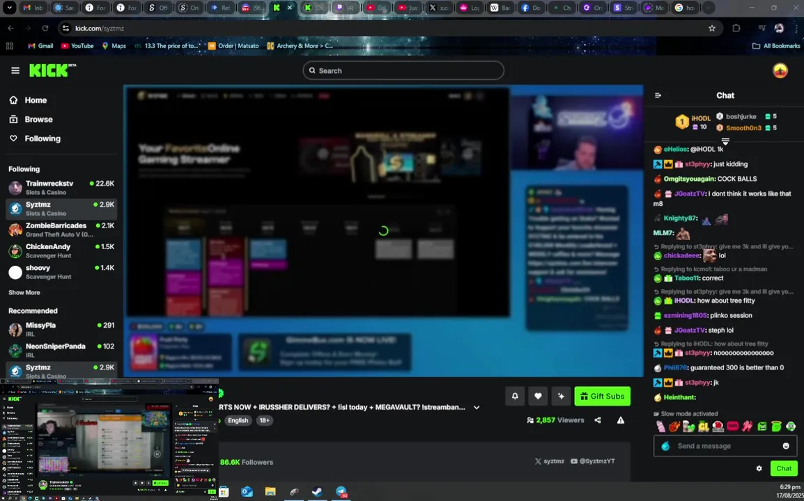Open NeonSniperPanda recommended channel
Screen dimensions: 804x501
point(61,351)
